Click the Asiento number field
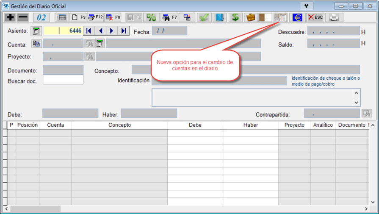 (63, 31)
